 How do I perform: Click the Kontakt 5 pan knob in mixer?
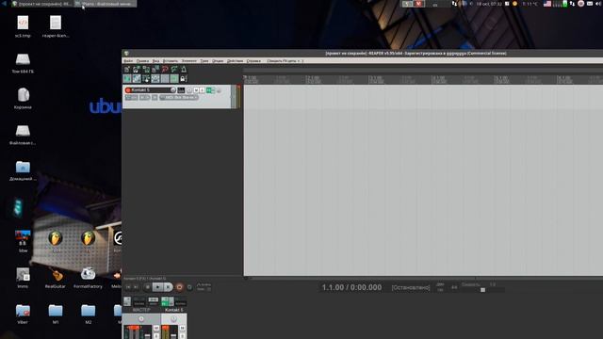(173, 319)
